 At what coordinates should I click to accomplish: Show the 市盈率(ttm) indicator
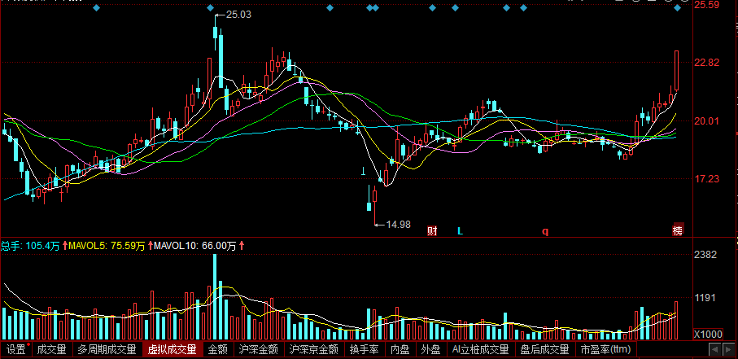(x=605, y=349)
